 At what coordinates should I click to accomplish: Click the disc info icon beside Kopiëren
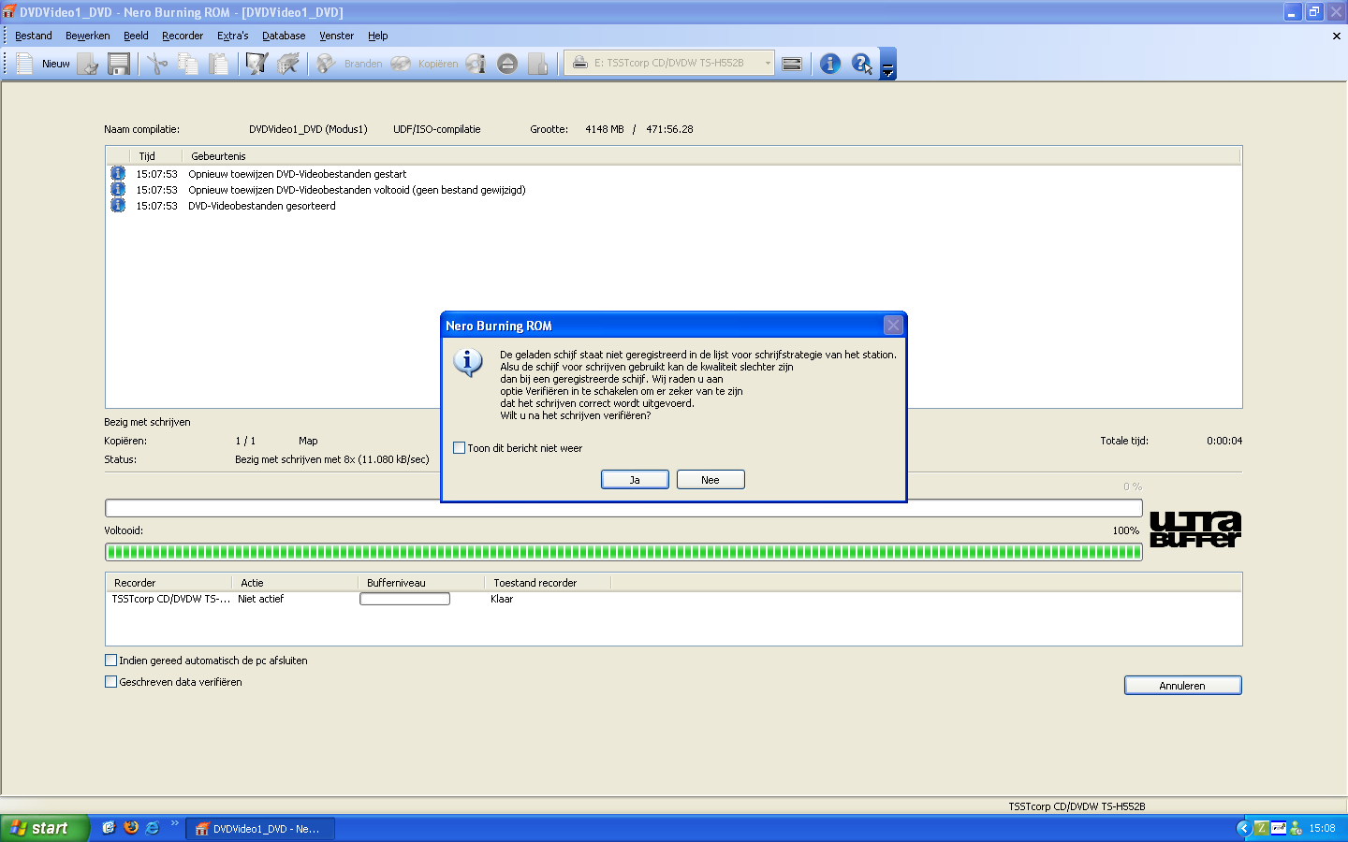coord(476,64)
